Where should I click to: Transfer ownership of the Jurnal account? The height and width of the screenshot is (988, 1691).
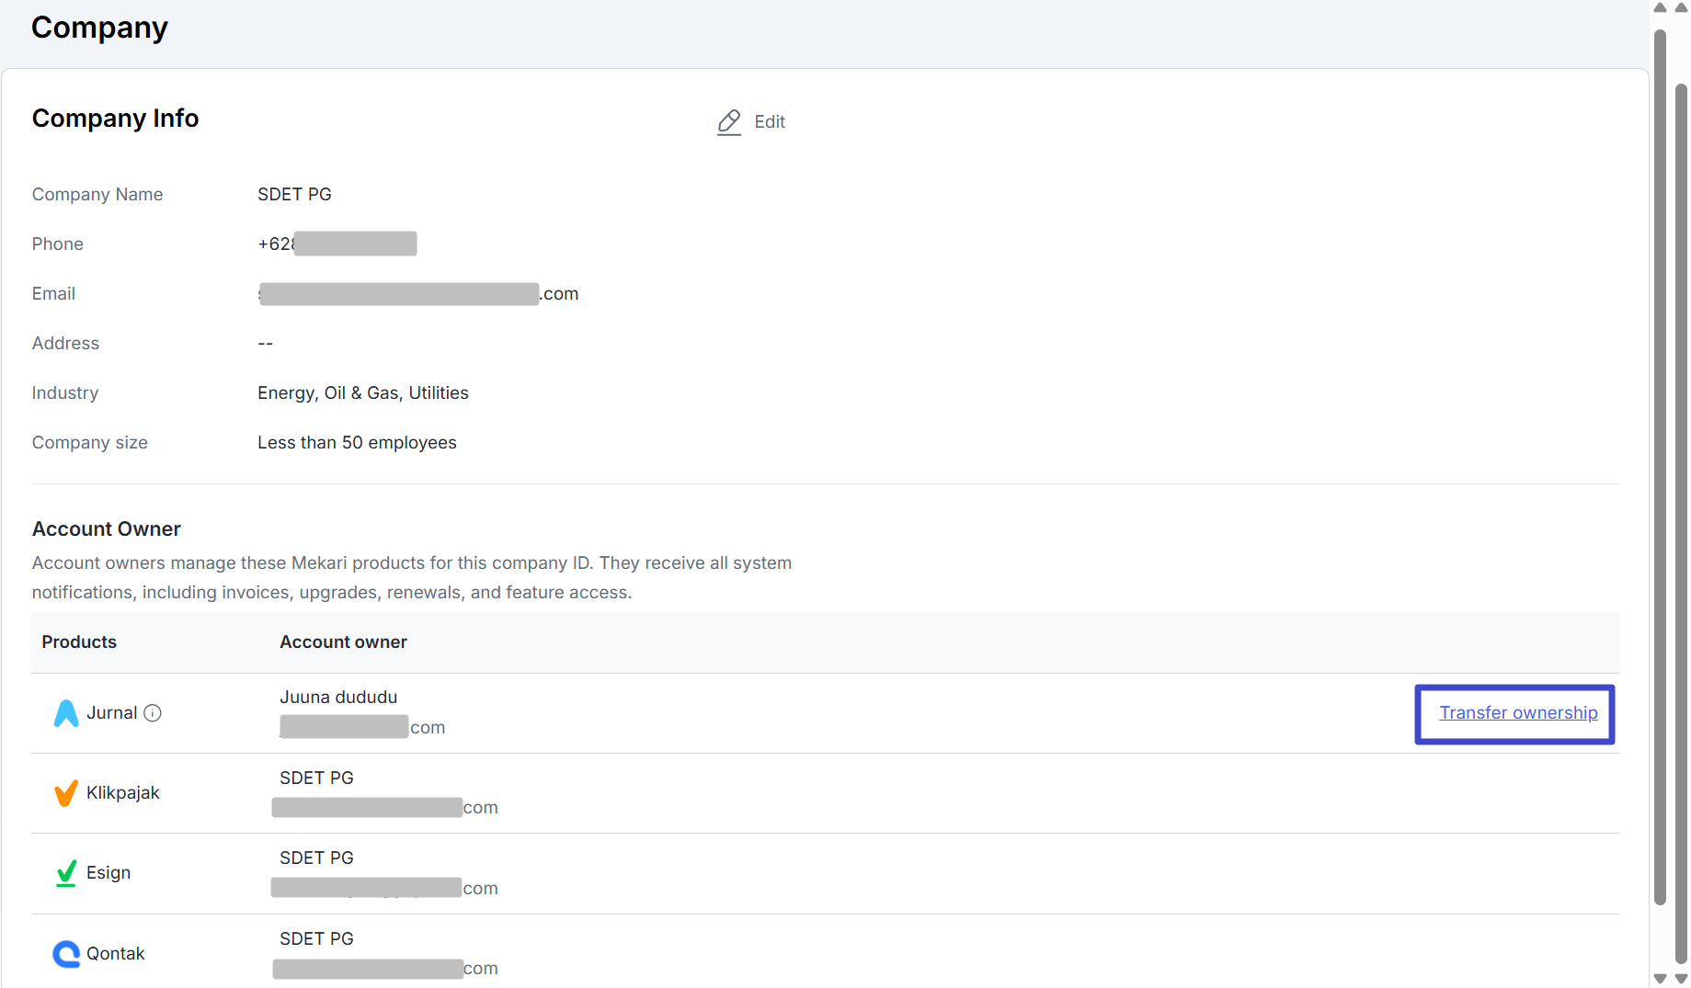tap(1517, 713)
